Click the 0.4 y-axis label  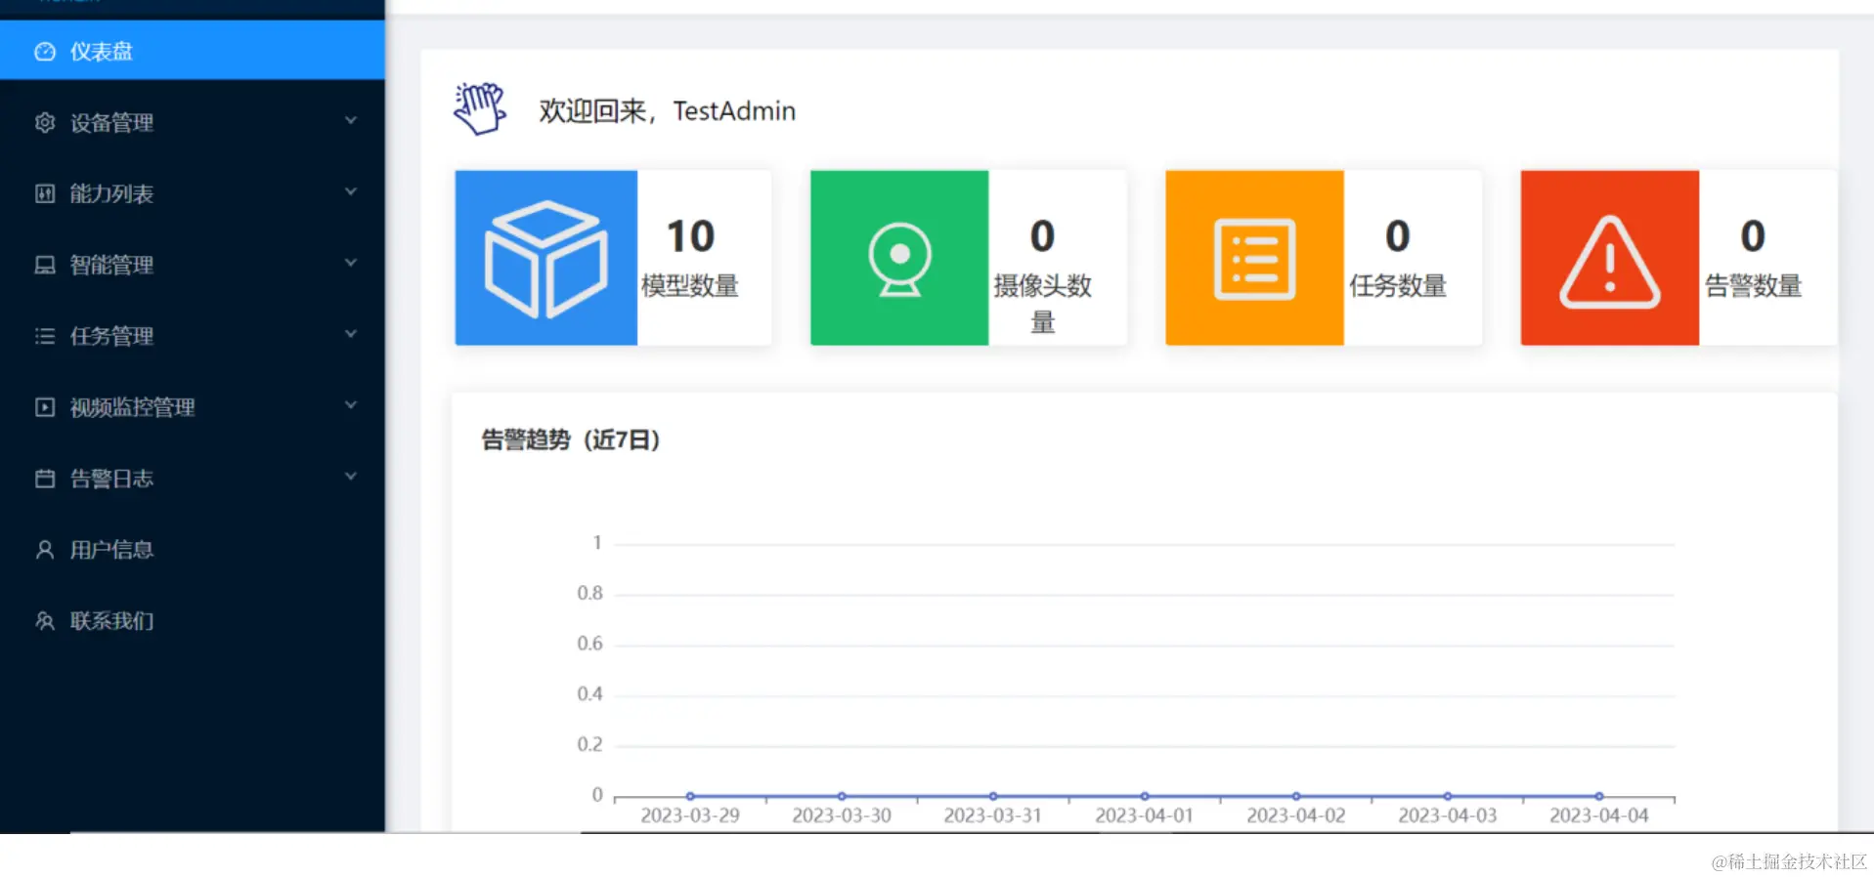pyautogui.click(x=589, y=694)
